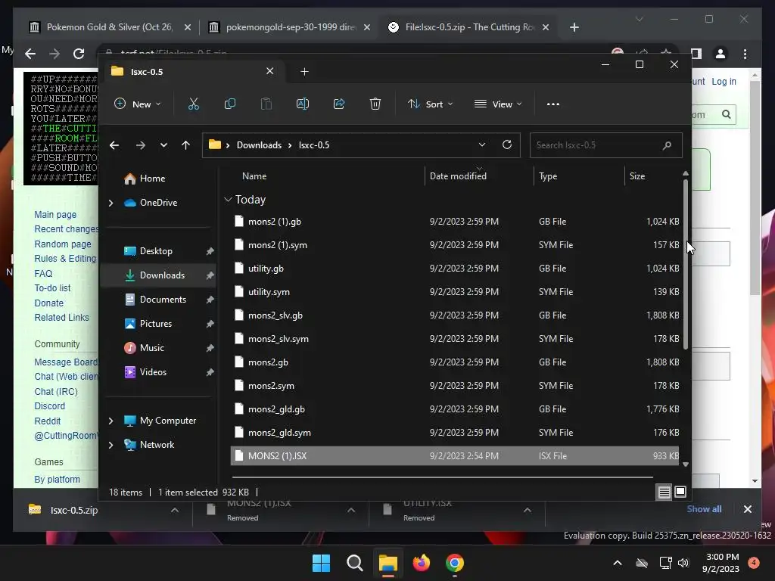775x581 pixels.
Task: Click the Cut scissors icon in Explorer toolbar
Action: pos(193,104)
